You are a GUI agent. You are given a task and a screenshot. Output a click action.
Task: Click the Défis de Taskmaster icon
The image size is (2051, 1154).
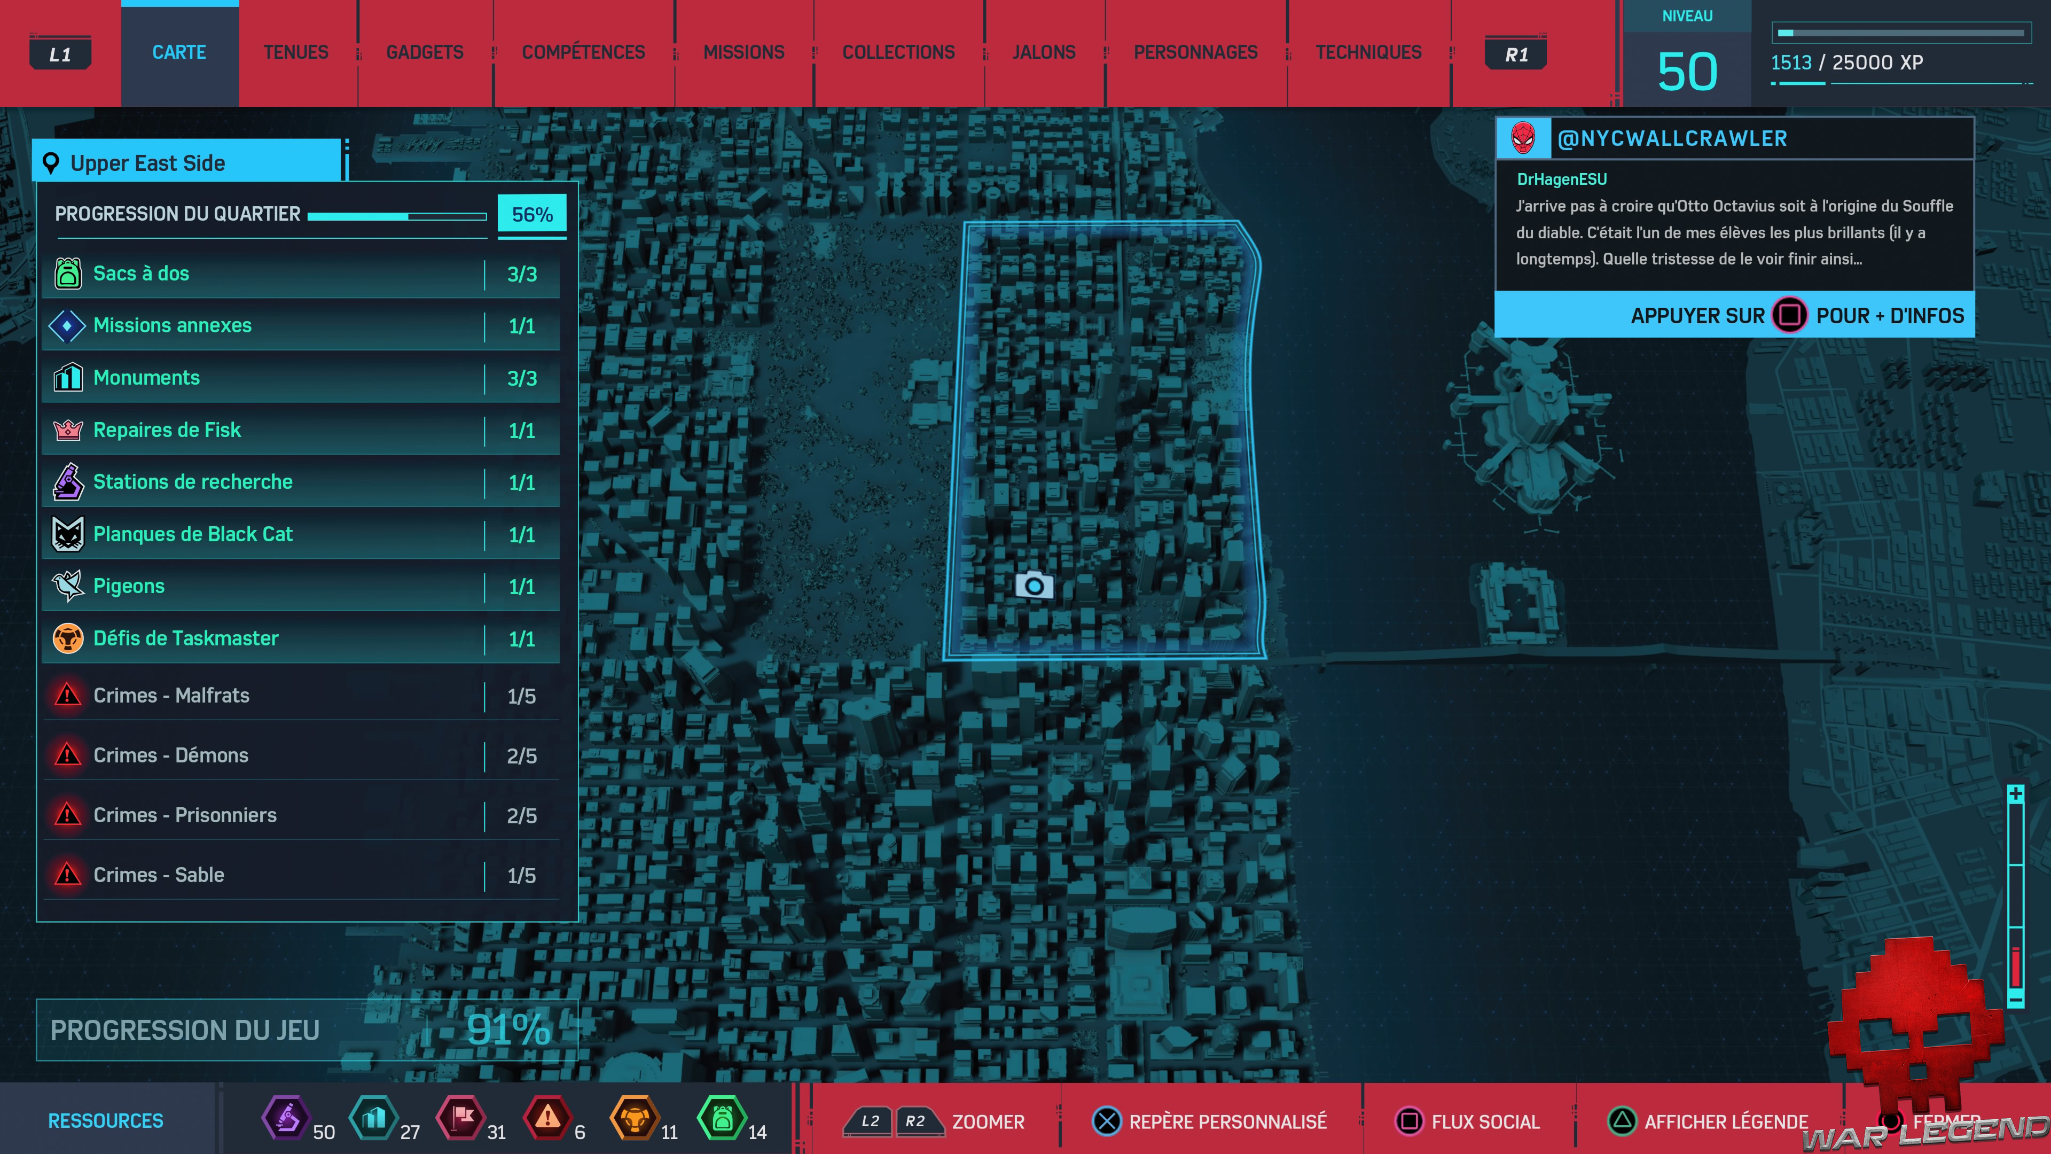click(68, 638)
